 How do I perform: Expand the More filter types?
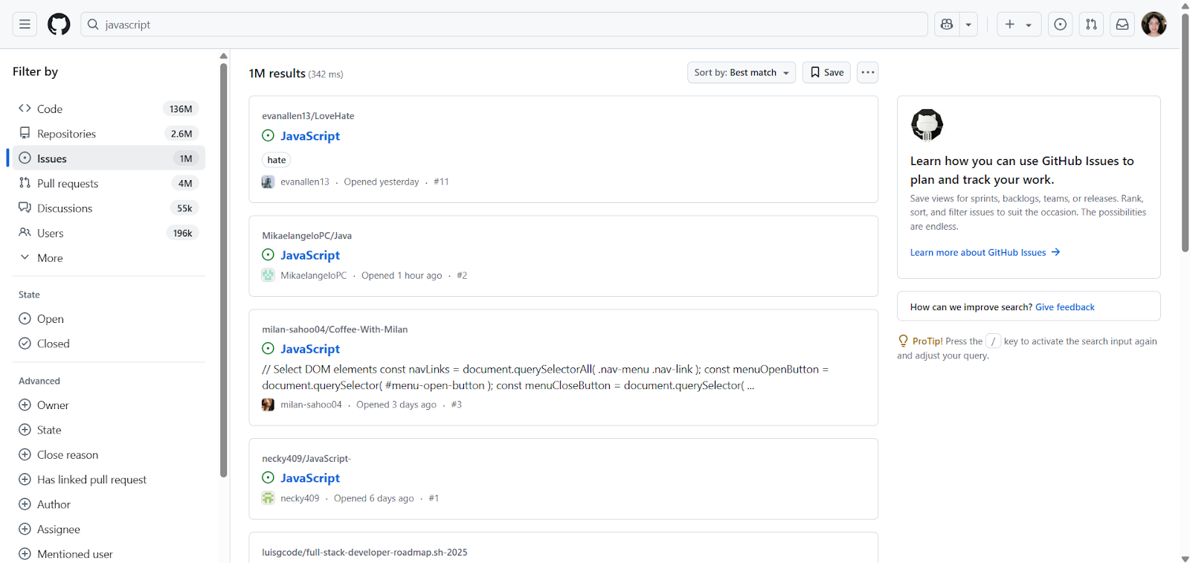(109, 258)
